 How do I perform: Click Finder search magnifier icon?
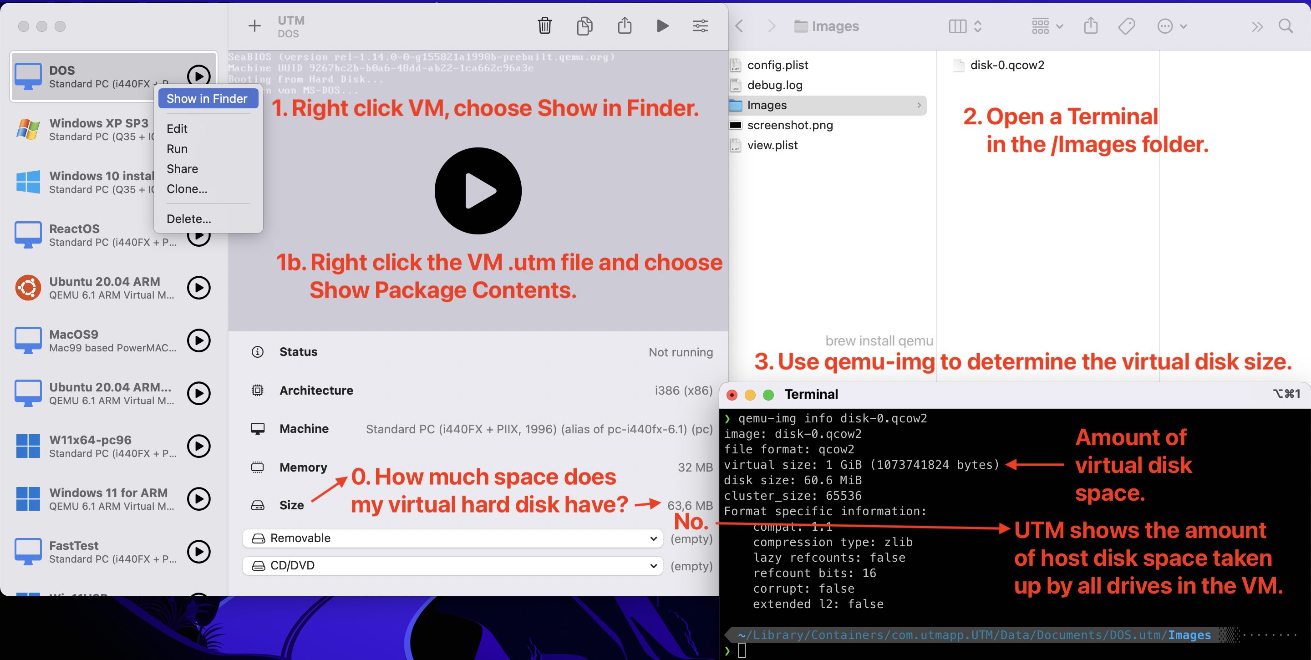pyautogui.click(x=1286, y=26)
